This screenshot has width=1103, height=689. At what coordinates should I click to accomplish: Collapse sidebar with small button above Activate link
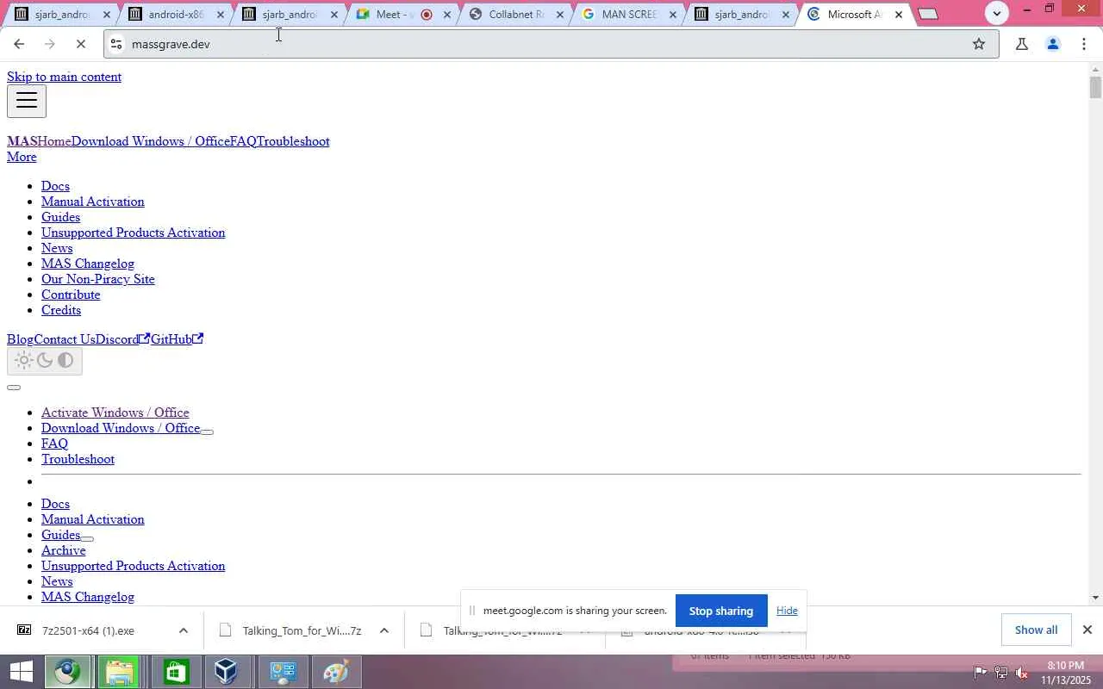[14, 388]
